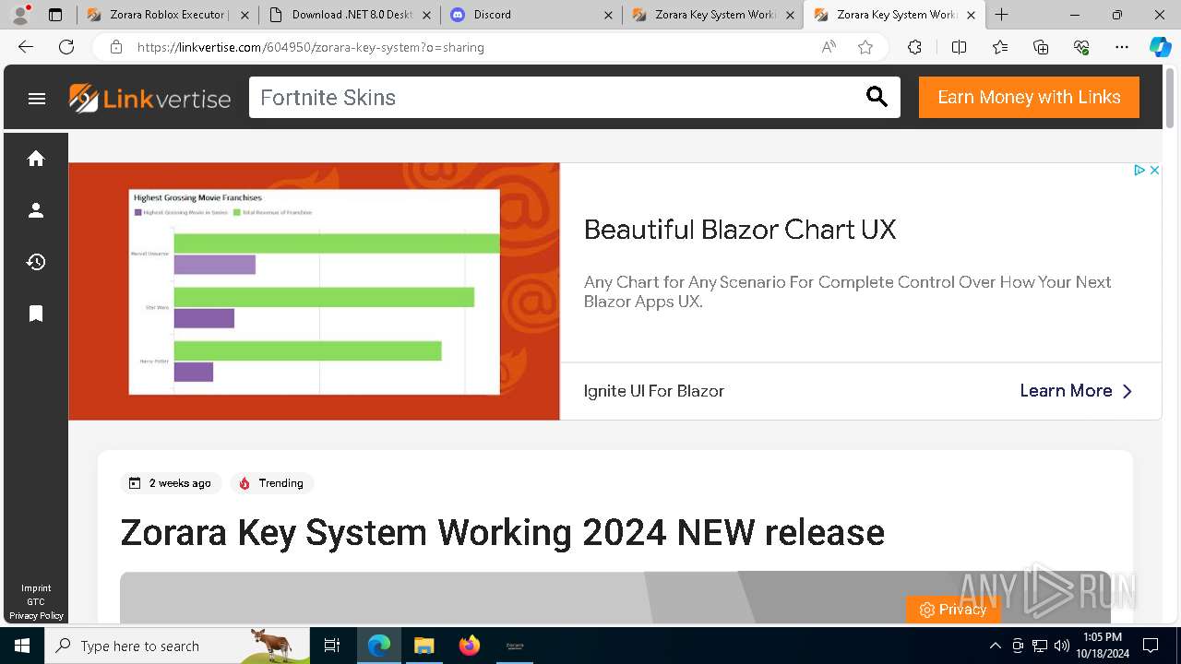Close the Download .NET 8.0 tab
The height and width of the screenshot is (664, 1181).
(x=426, y=15)
